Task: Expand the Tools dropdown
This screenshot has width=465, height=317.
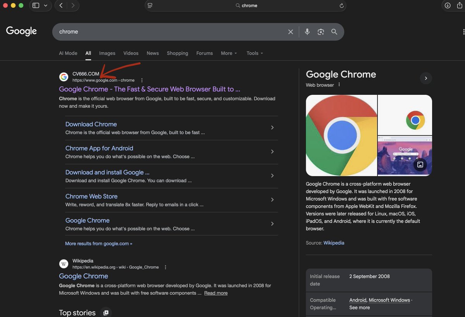Action: point(255,53)
